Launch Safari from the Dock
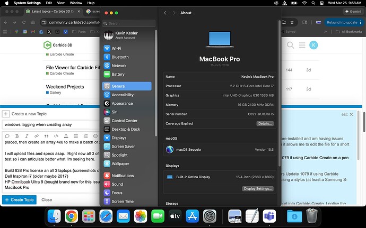The width and height of the screenshot is (366, 228). pos(106,216)
